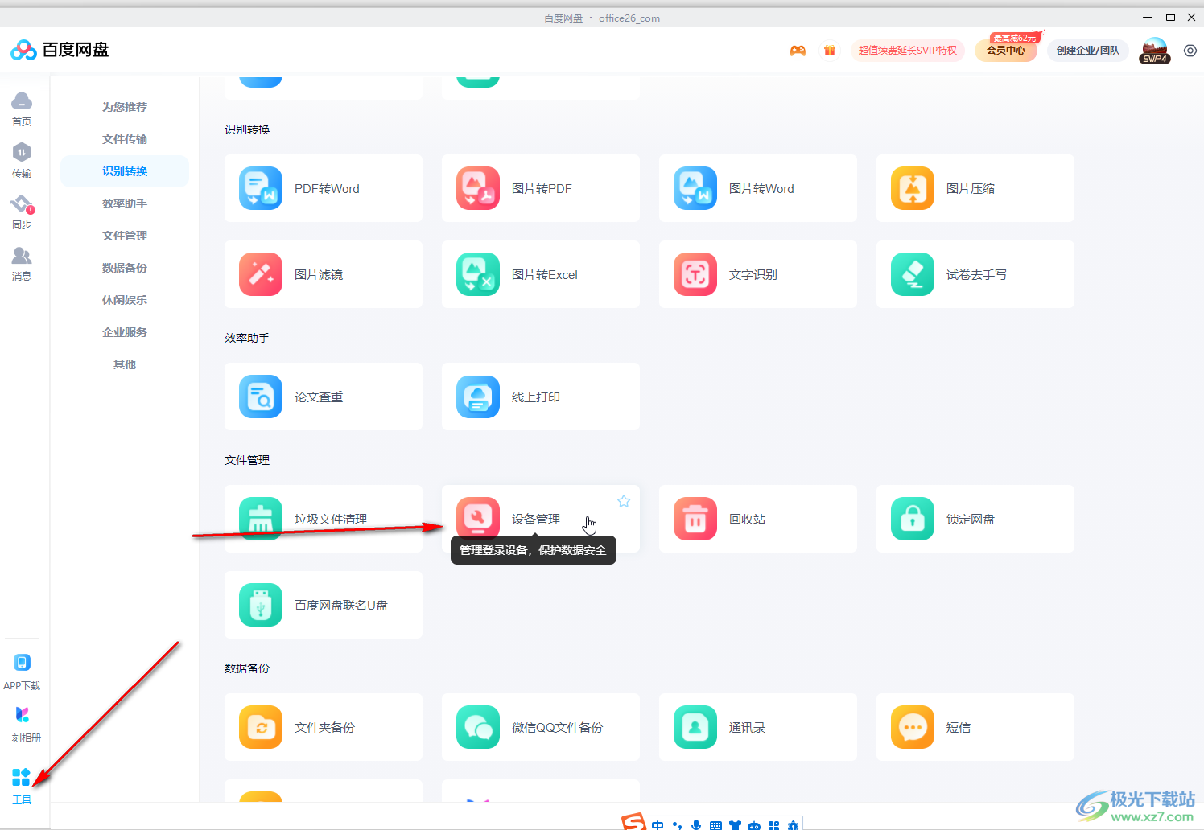Select 其他 category
This screenshot has height=830, width=1204.
pyautogui.click(x=125, y=364)
